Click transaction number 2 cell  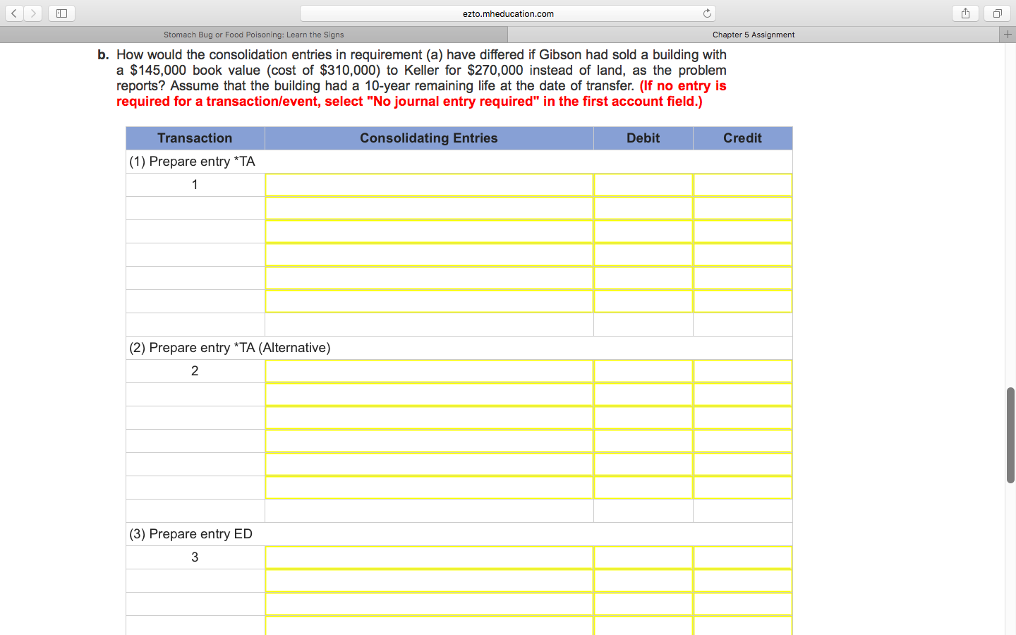tap(195, 371)
